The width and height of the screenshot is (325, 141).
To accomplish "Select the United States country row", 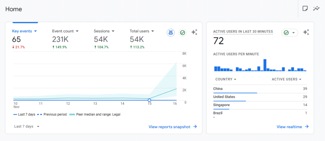I will pyautogui.click(x=260, y=97).
